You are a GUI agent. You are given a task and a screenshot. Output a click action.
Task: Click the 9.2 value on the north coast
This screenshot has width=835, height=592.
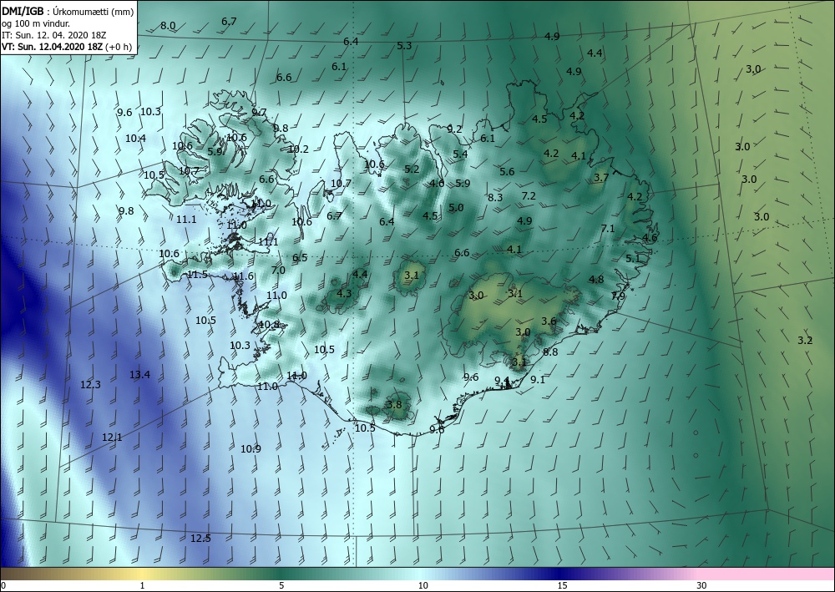454,129
